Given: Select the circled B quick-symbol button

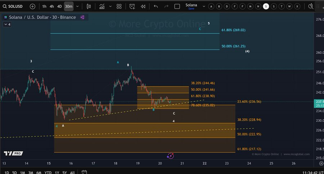Looking at the screenshot, I should pyautogui.click(x=219, y=6).
